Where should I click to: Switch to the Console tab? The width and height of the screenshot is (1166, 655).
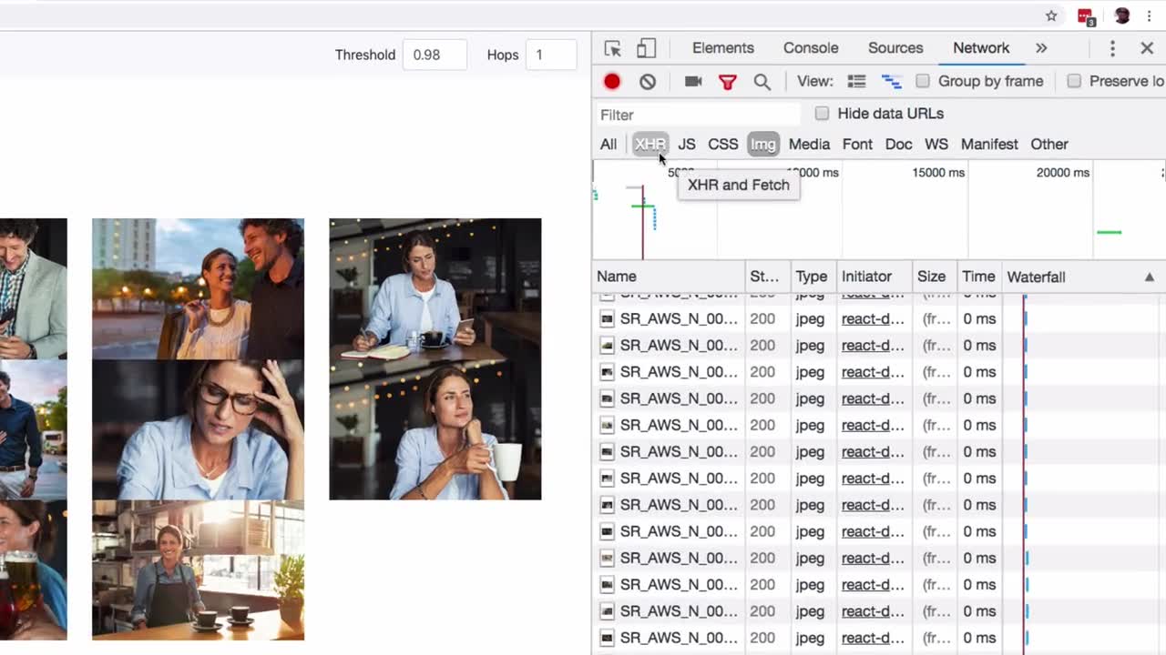click(x=810, y=48)
